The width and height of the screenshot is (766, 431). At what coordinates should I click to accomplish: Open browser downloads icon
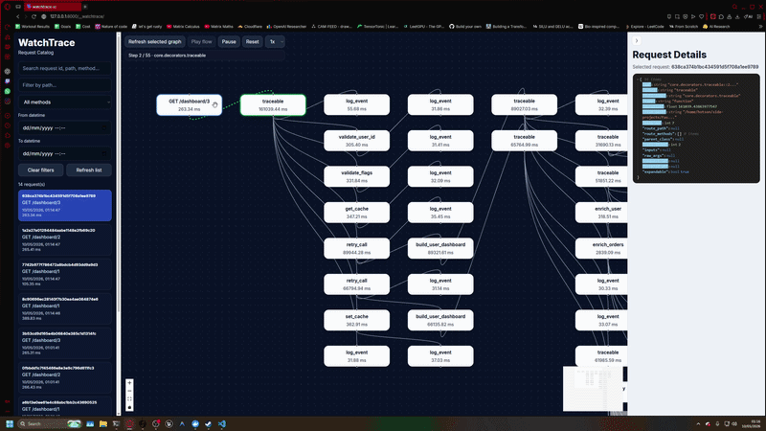point(737,16)
